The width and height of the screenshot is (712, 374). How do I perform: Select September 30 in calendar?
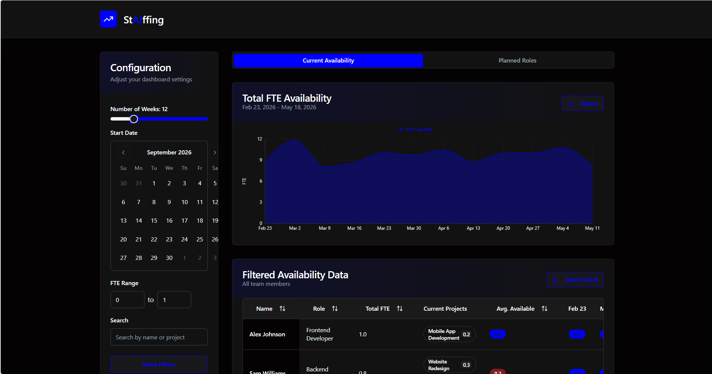pyautogui.click(x=169, y=258)
